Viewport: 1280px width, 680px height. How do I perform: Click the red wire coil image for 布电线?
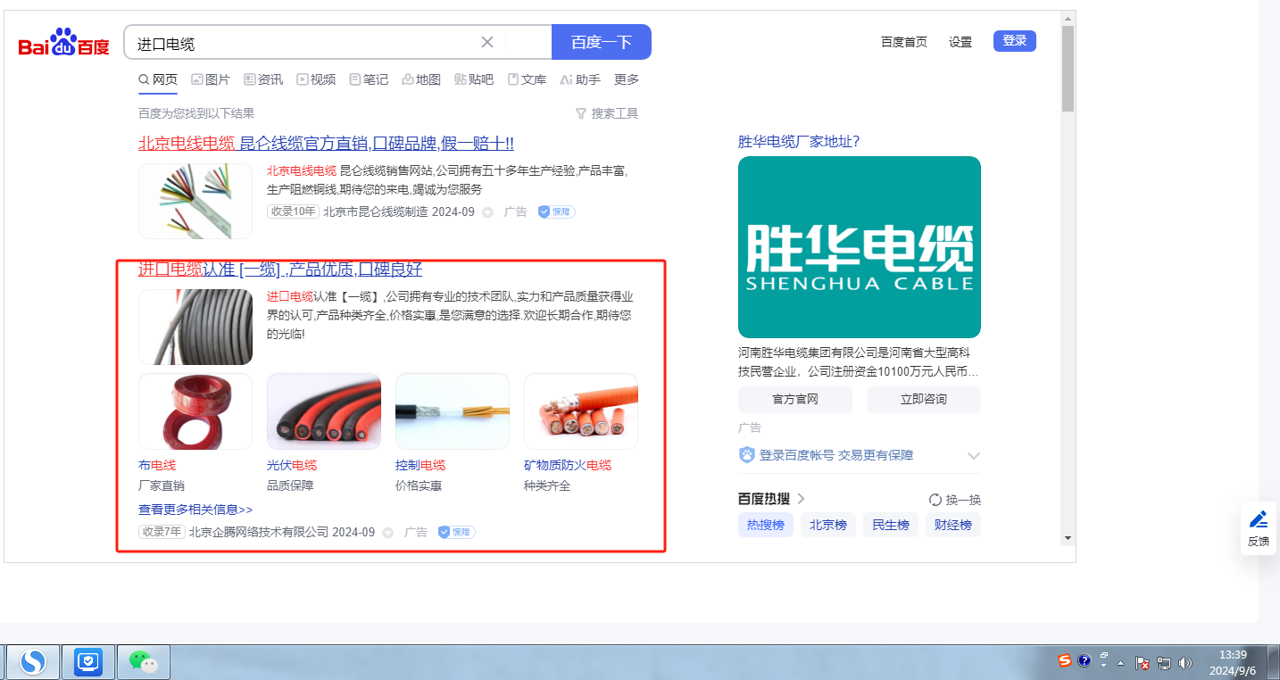click(195, 411)
